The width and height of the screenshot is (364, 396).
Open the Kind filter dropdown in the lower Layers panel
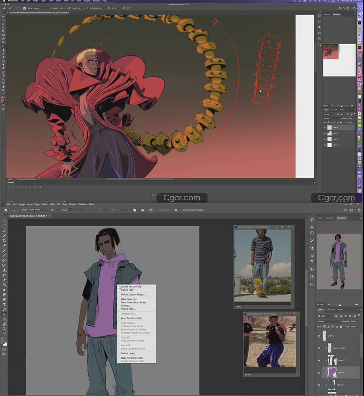(x=326, y=316)
